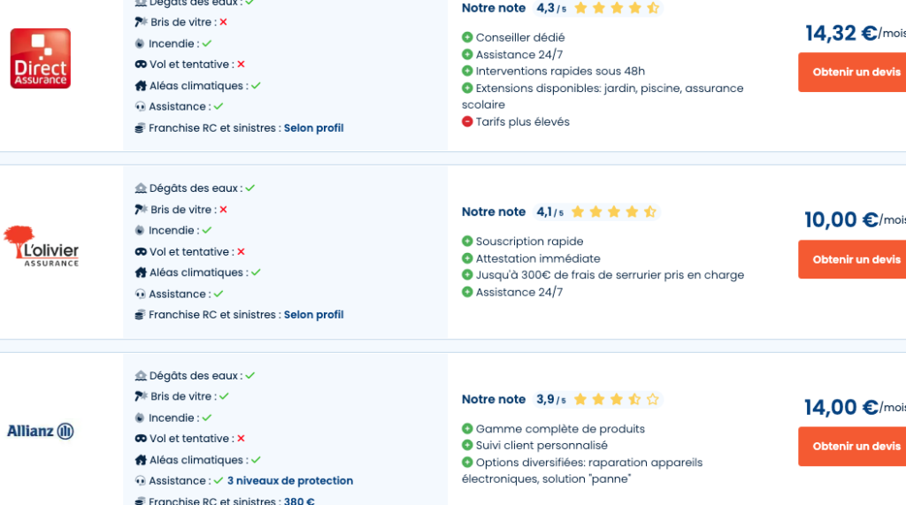The height and width of the screenshot is (505, 906).
Task: Click the Allianz logo
Action: 41,432
